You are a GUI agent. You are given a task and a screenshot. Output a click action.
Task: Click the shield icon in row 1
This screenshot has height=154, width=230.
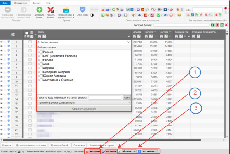(x=9, y=42)
